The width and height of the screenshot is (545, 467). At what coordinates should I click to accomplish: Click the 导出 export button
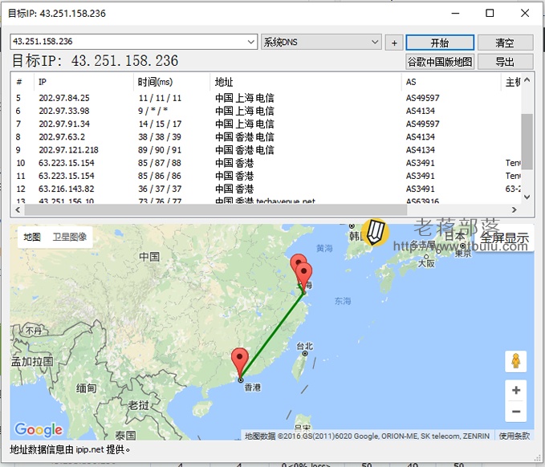pyautogui.click(x=505, y=62)
